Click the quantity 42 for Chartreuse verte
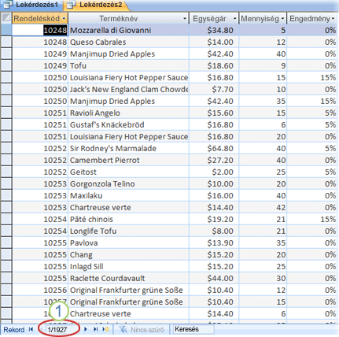 coord(263,207)
